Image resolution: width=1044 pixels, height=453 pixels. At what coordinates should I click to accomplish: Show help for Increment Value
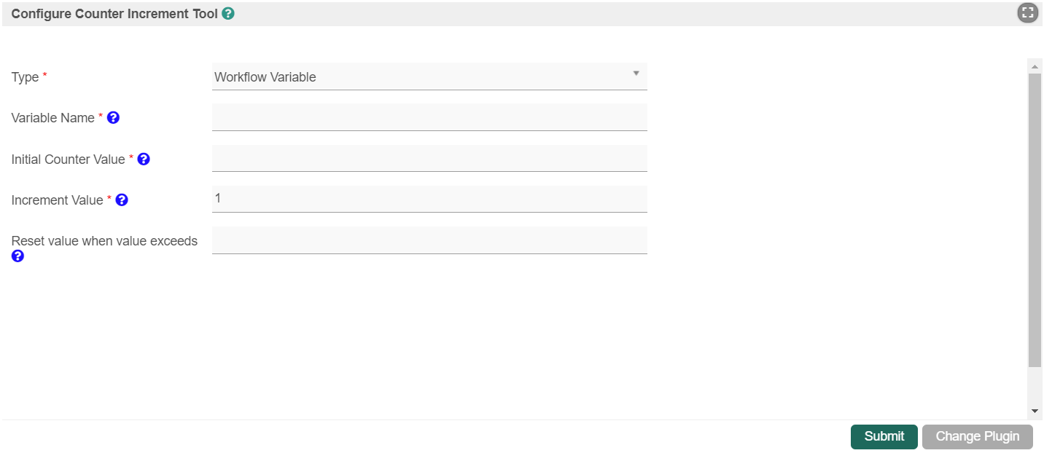tap(122, 200)
